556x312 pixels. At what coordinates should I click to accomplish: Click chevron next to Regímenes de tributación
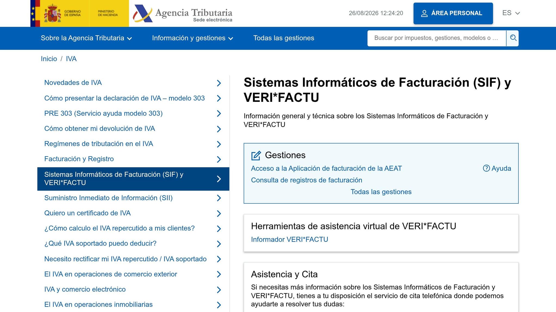point(219,144)
